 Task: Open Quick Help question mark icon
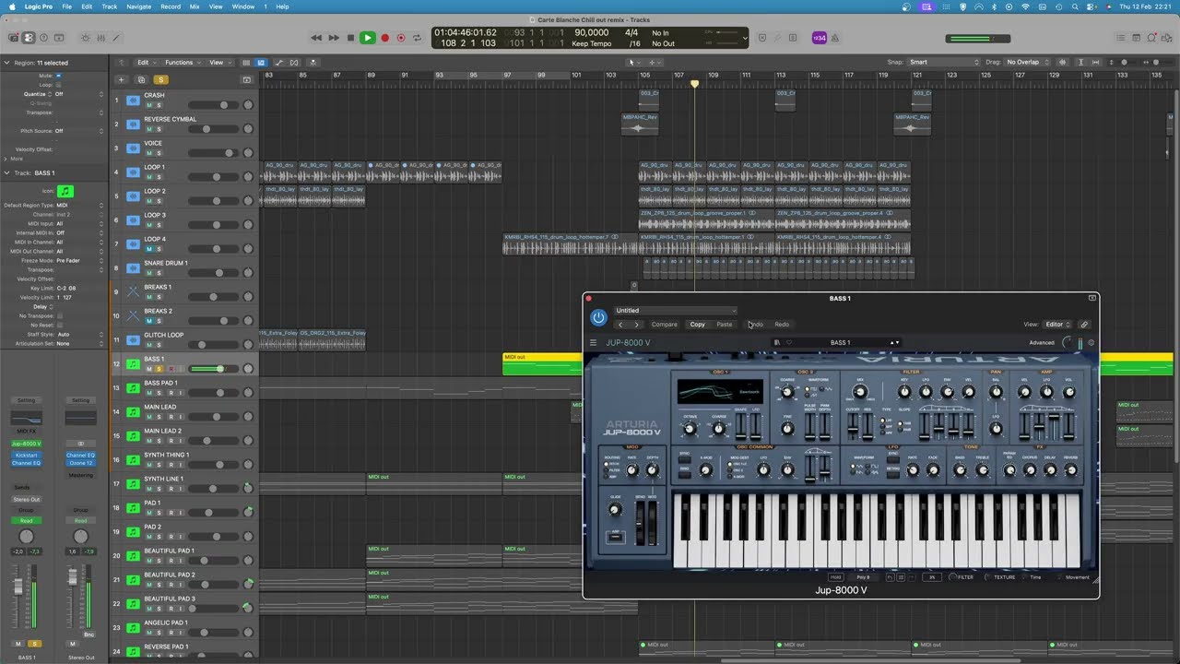[x=43, y=38]
